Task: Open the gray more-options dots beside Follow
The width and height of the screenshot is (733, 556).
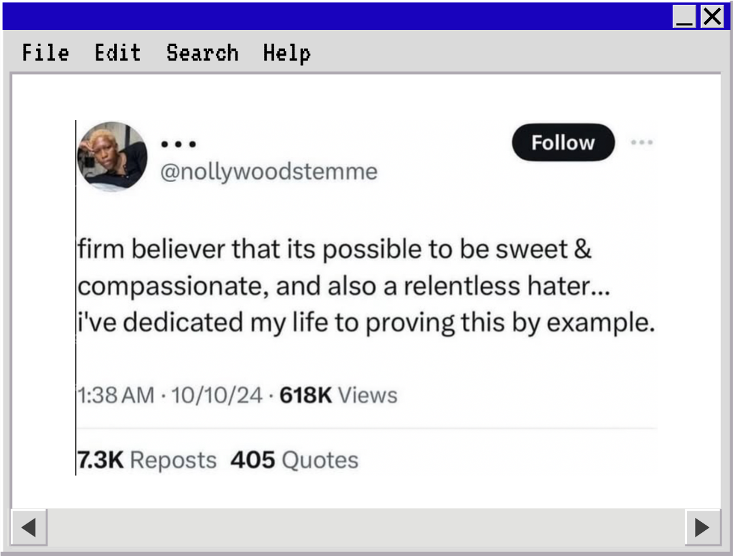Action: [x=641, y=143]
